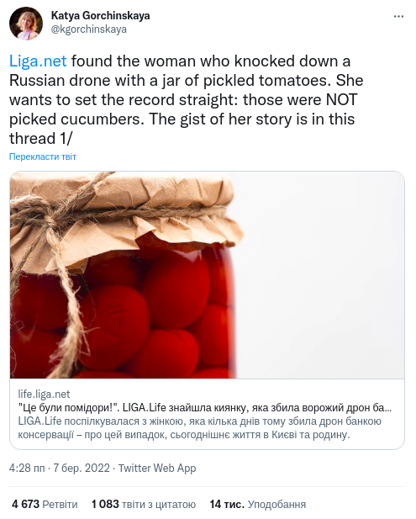Click the article description about LIGA.Life
Image resolution: width=416 pixels, height=519 pixels.
click(199, 428)
